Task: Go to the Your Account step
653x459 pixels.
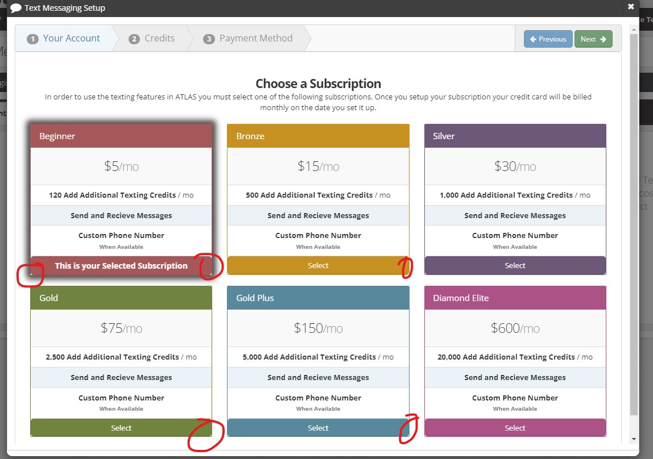Action: pyautogui.click(x=64, y=39)
